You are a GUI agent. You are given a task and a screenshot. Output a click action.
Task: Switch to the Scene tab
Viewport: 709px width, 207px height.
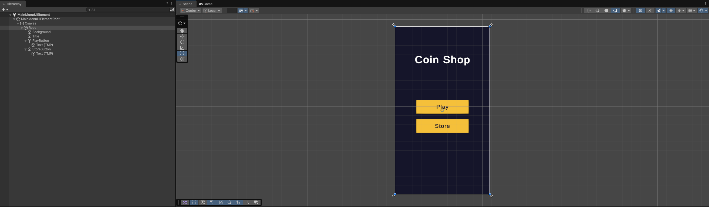186,4
